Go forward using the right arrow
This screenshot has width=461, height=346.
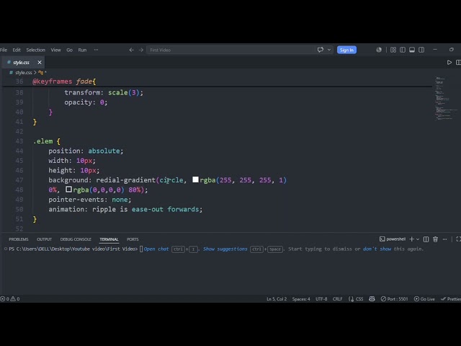pos(141,50)
